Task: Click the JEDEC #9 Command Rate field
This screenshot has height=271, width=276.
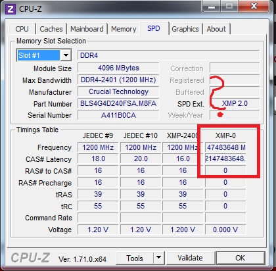Action: (x=98, y=218)
